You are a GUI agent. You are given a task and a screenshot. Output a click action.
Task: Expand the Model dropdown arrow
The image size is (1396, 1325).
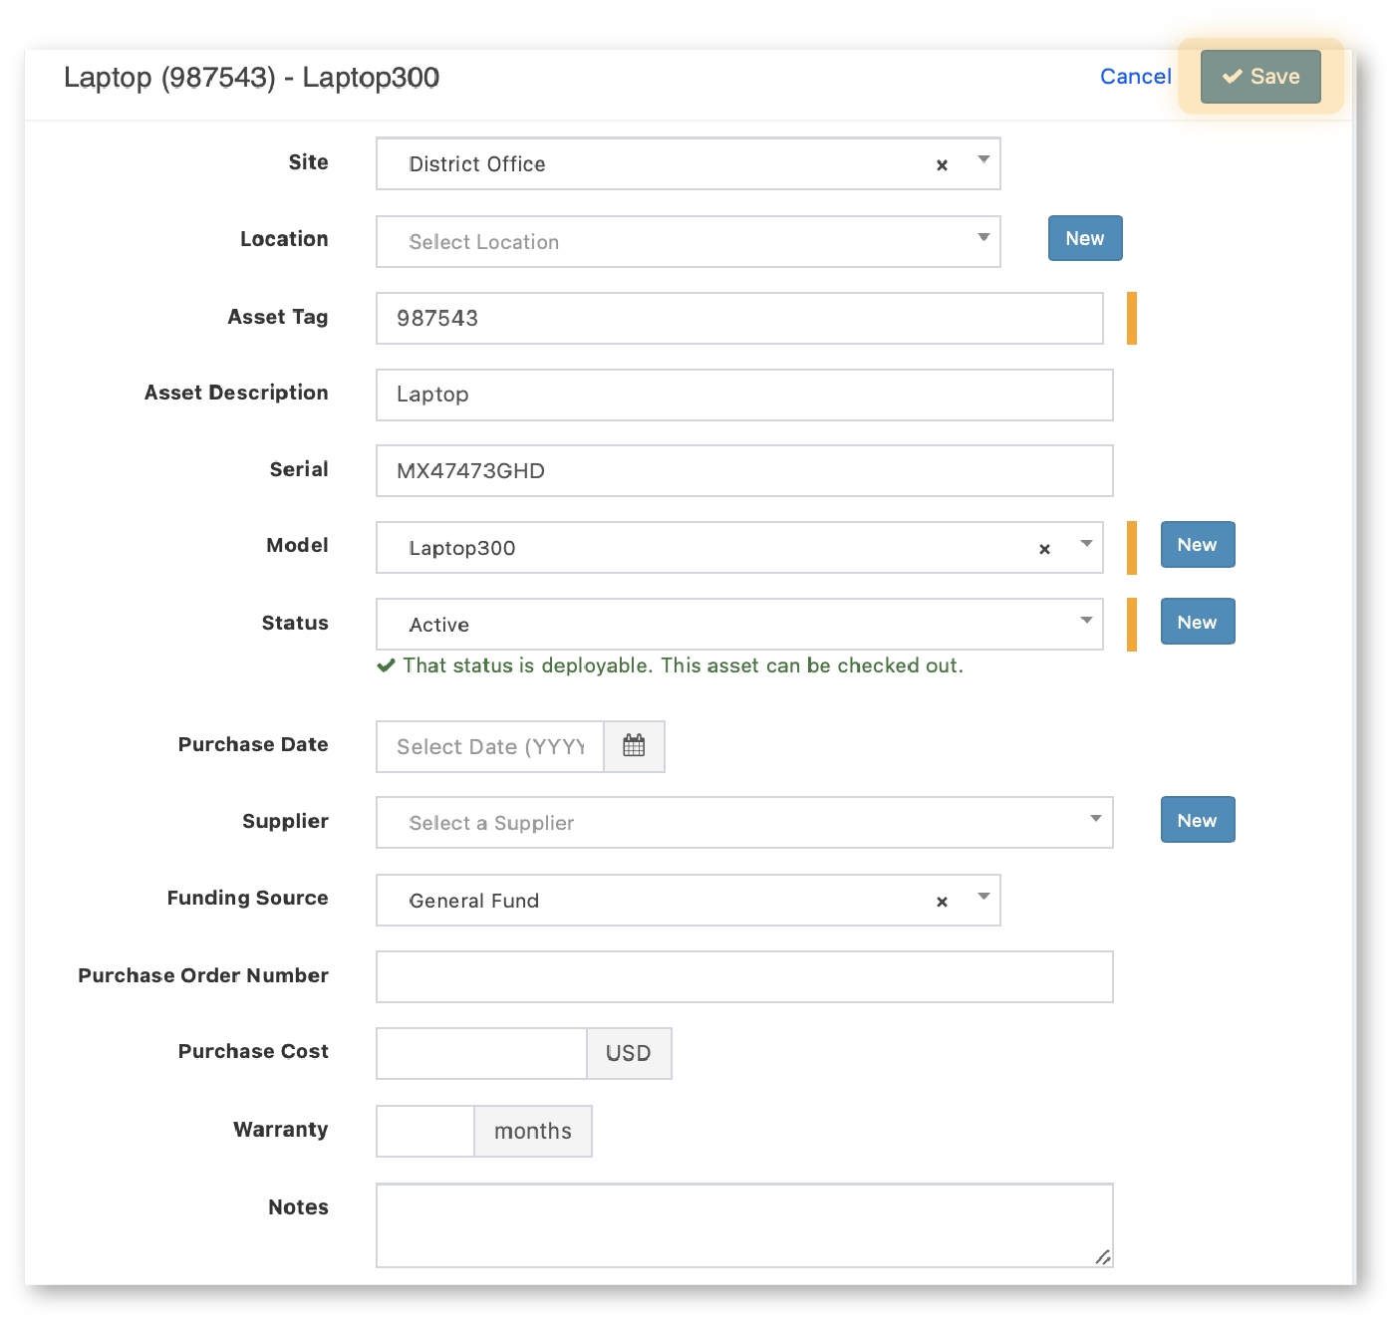[x=1086, y=544]
